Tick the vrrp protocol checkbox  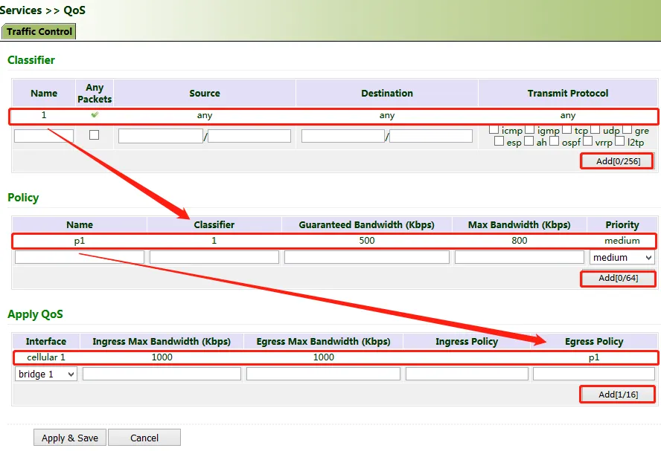(x=587, y=141)
